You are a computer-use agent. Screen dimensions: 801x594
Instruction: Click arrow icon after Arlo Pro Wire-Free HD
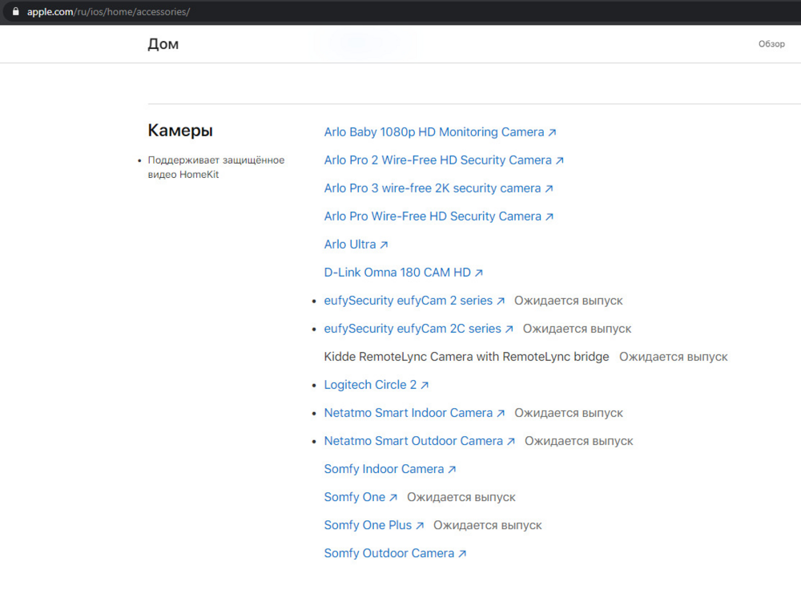(x=549, y=216)
